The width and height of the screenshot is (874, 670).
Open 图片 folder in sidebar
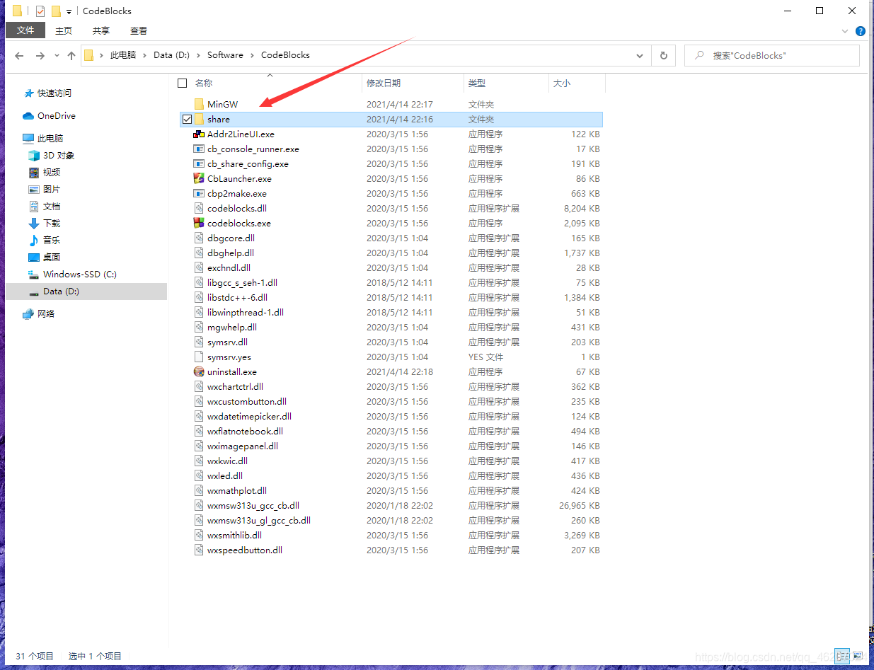tap(52, 190)
